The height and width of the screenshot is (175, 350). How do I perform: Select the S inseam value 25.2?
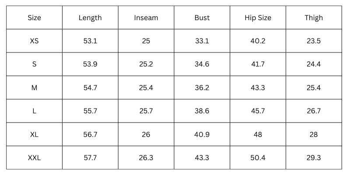click(146, 64)
